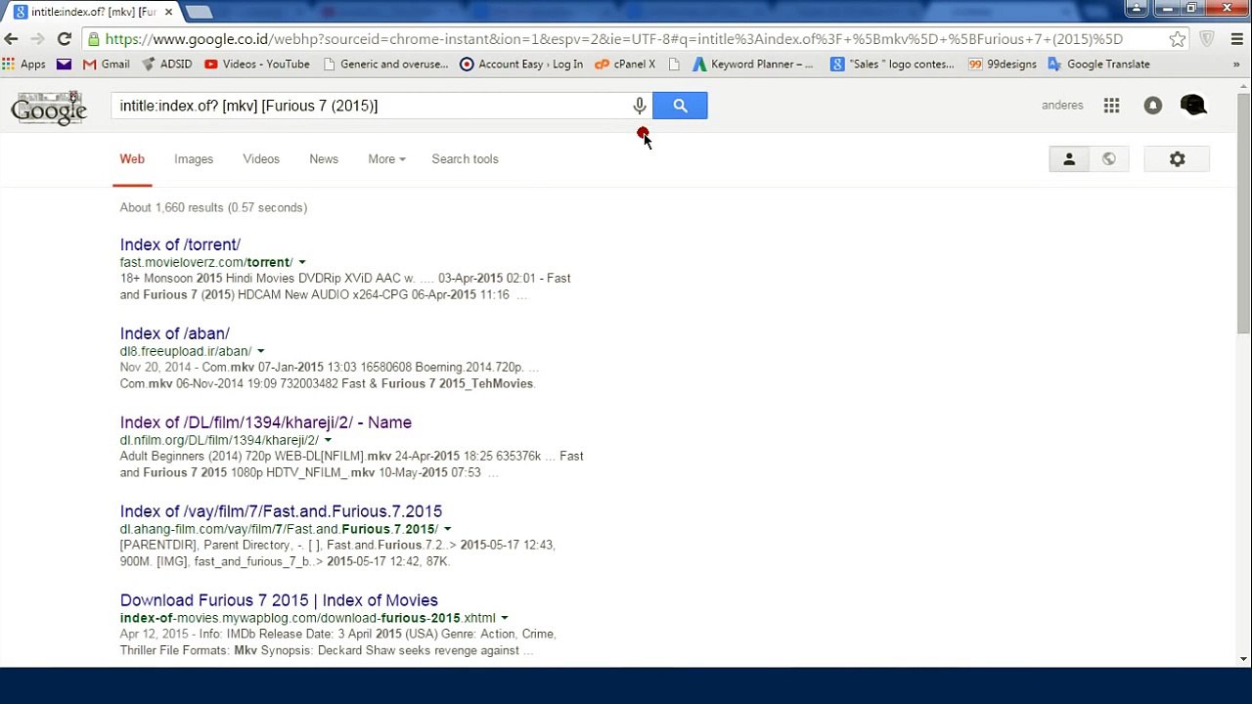Open the account avatar menu

pyautogui.click(x=1193, y=106)
